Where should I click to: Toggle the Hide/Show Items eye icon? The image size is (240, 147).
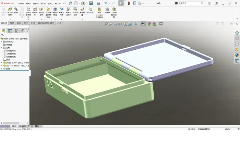tap(143, 24)
